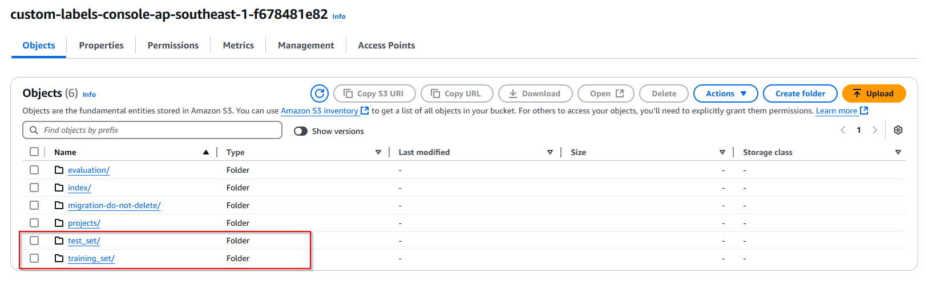The width and height of the screenshot is (925, 281).
Task: Open the Actions dropdown
Action: (726, 93)
